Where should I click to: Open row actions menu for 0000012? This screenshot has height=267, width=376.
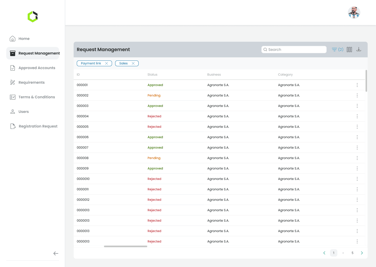357,200
